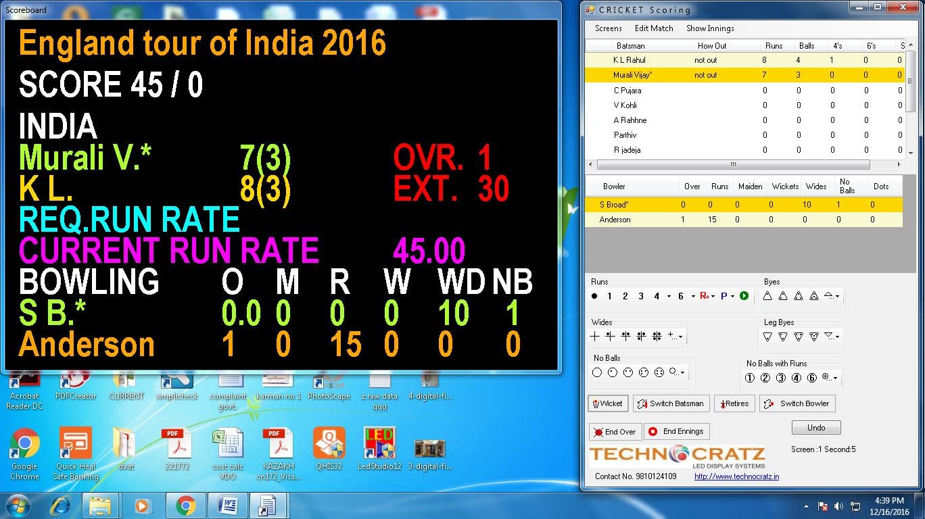
Task: Score 1 run in Runs group
Action: (609, 296)
